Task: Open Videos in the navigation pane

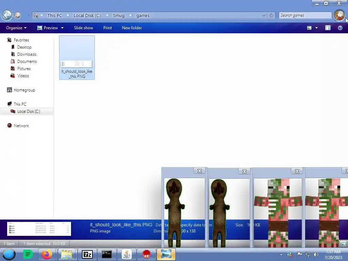Action: (23, 75)
